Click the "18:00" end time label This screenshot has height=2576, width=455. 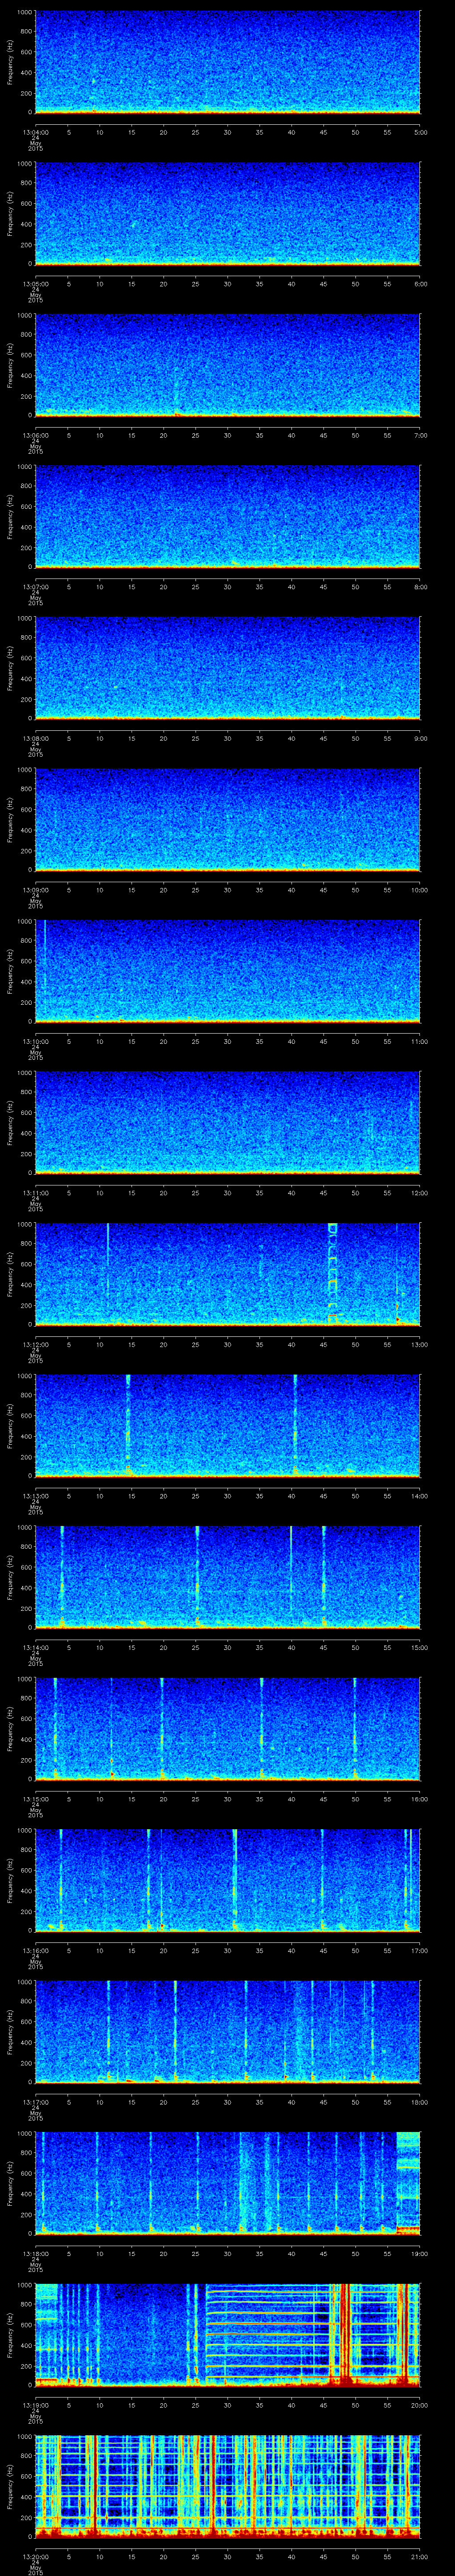point(420,2102)
